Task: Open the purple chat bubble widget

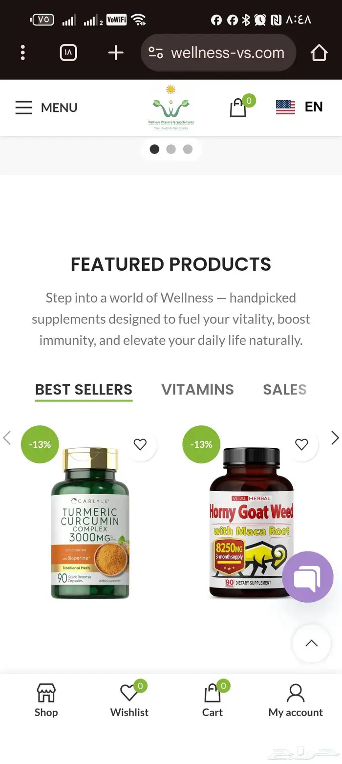Action: (308, 577)
